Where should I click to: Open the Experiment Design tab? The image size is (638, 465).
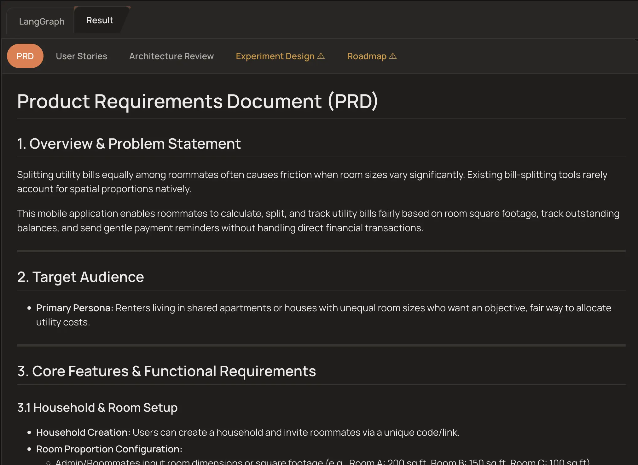click(280, 56)
